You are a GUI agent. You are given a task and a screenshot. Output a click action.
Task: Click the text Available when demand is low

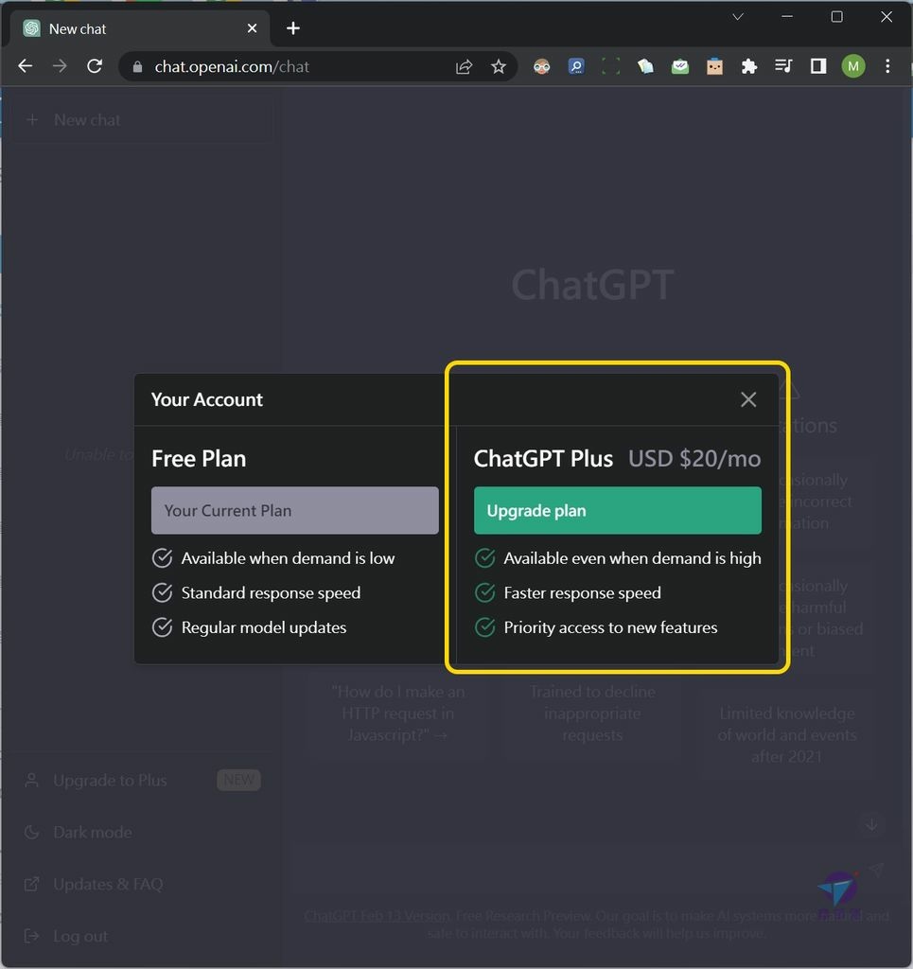tap(288, 558)
